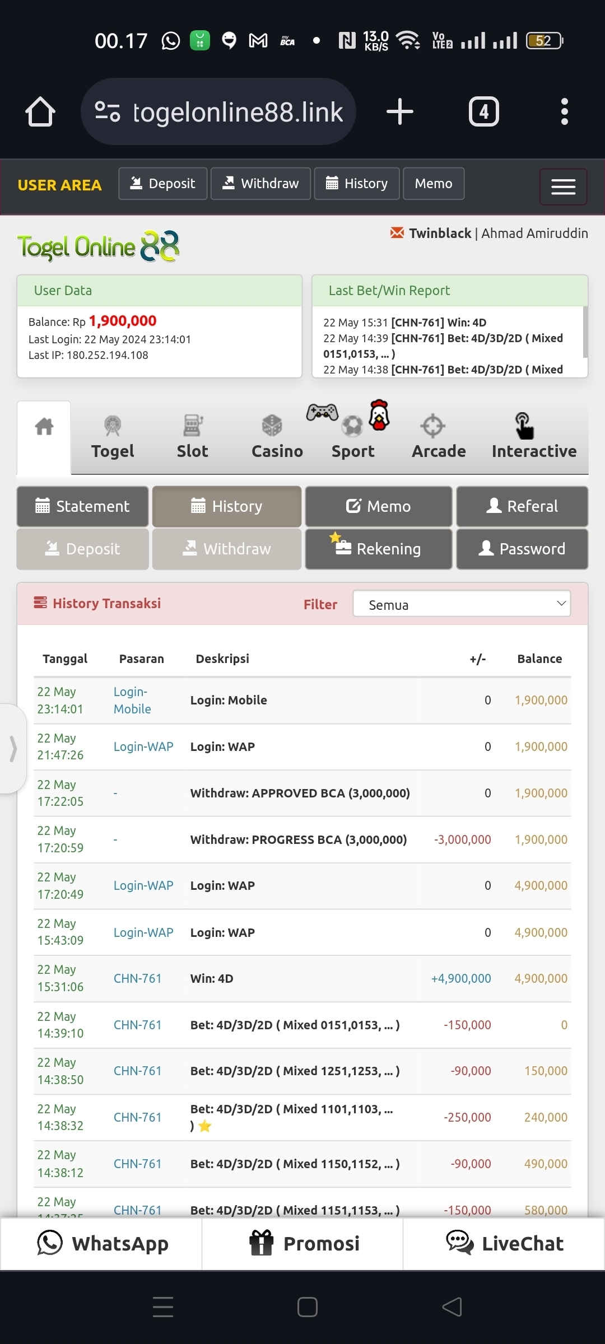Open the hamburger navigation menu

coord(563,186)
